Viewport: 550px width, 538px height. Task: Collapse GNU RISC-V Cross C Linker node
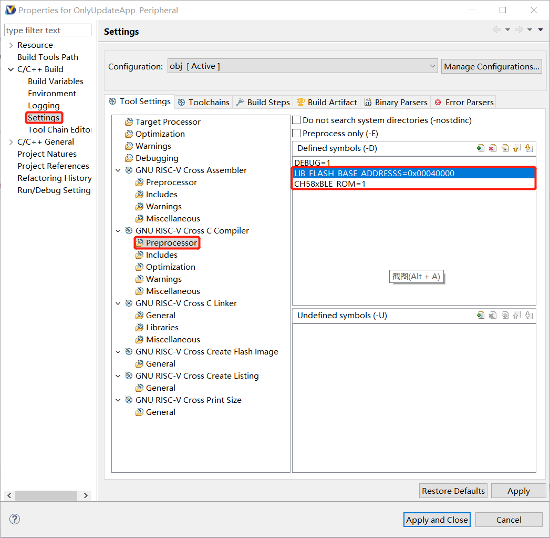point(118,303)
